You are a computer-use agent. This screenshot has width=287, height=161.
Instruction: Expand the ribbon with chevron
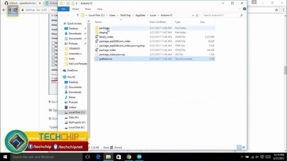[240, 9]
